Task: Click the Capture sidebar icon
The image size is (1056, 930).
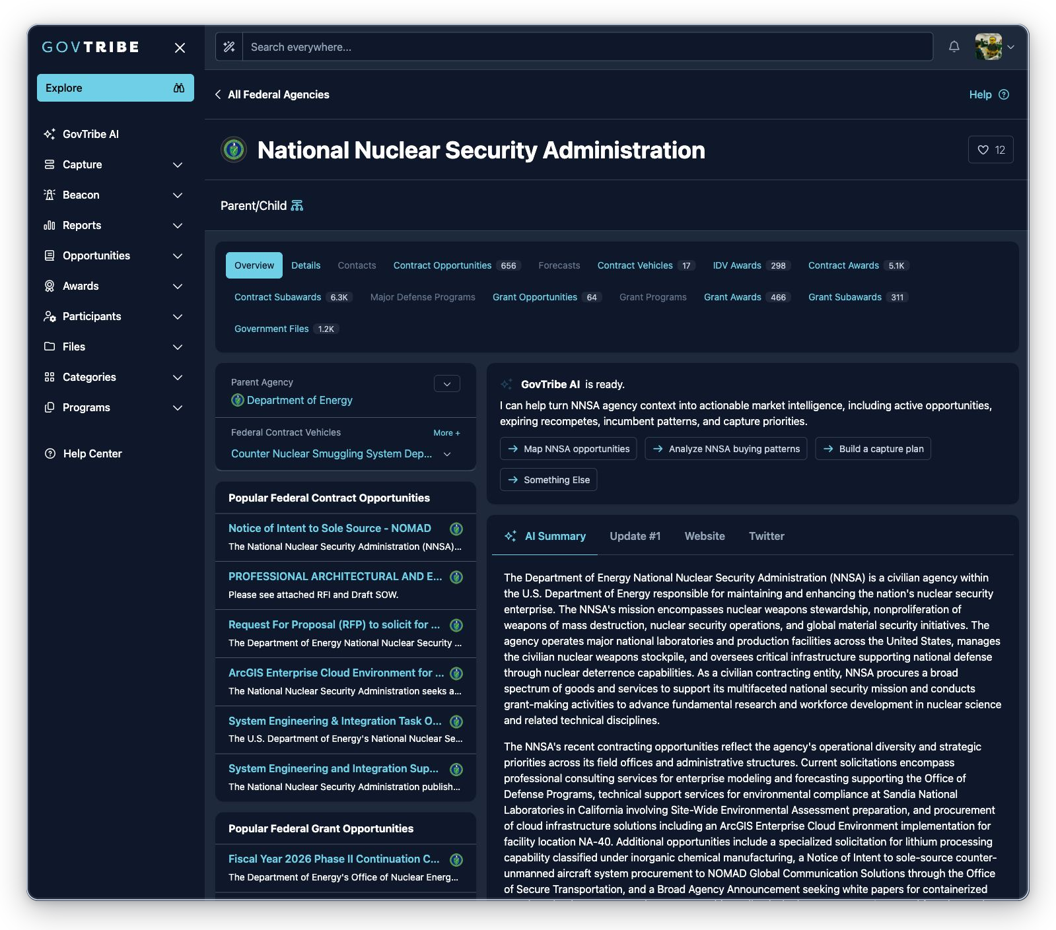Action: pyautogui.click(x=50, y=164)
